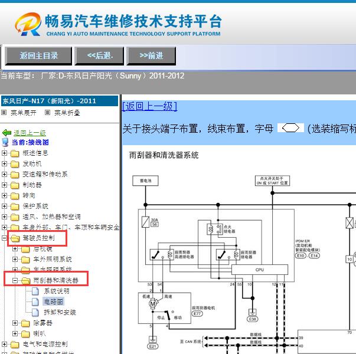Select the 车身外部、车门、车顶和车辆安全 tree item
This screenshot has width=356, height=354.
71,227
